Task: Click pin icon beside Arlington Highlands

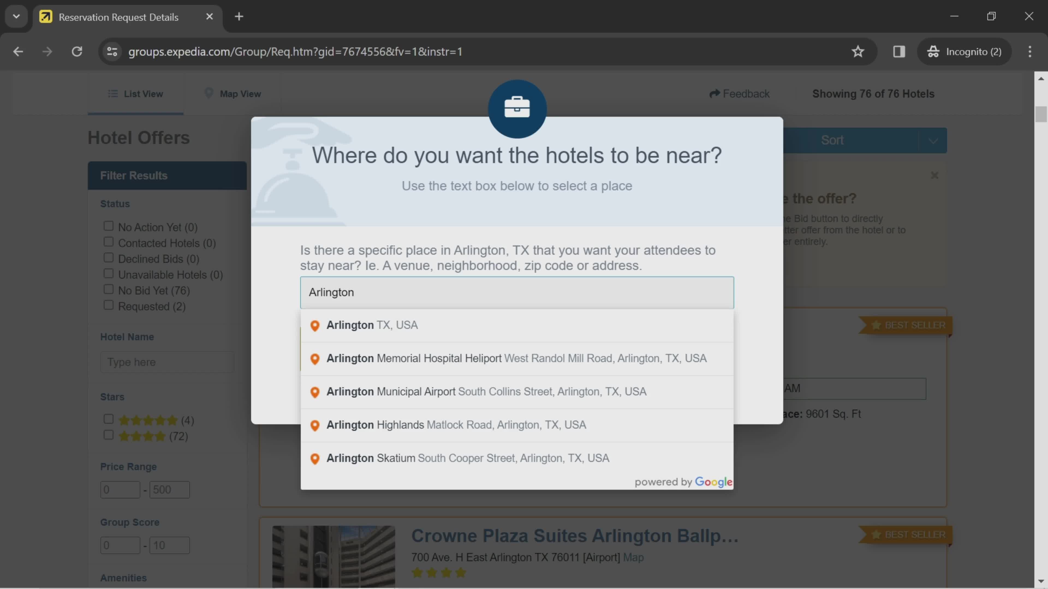Action: coord(314,426)
